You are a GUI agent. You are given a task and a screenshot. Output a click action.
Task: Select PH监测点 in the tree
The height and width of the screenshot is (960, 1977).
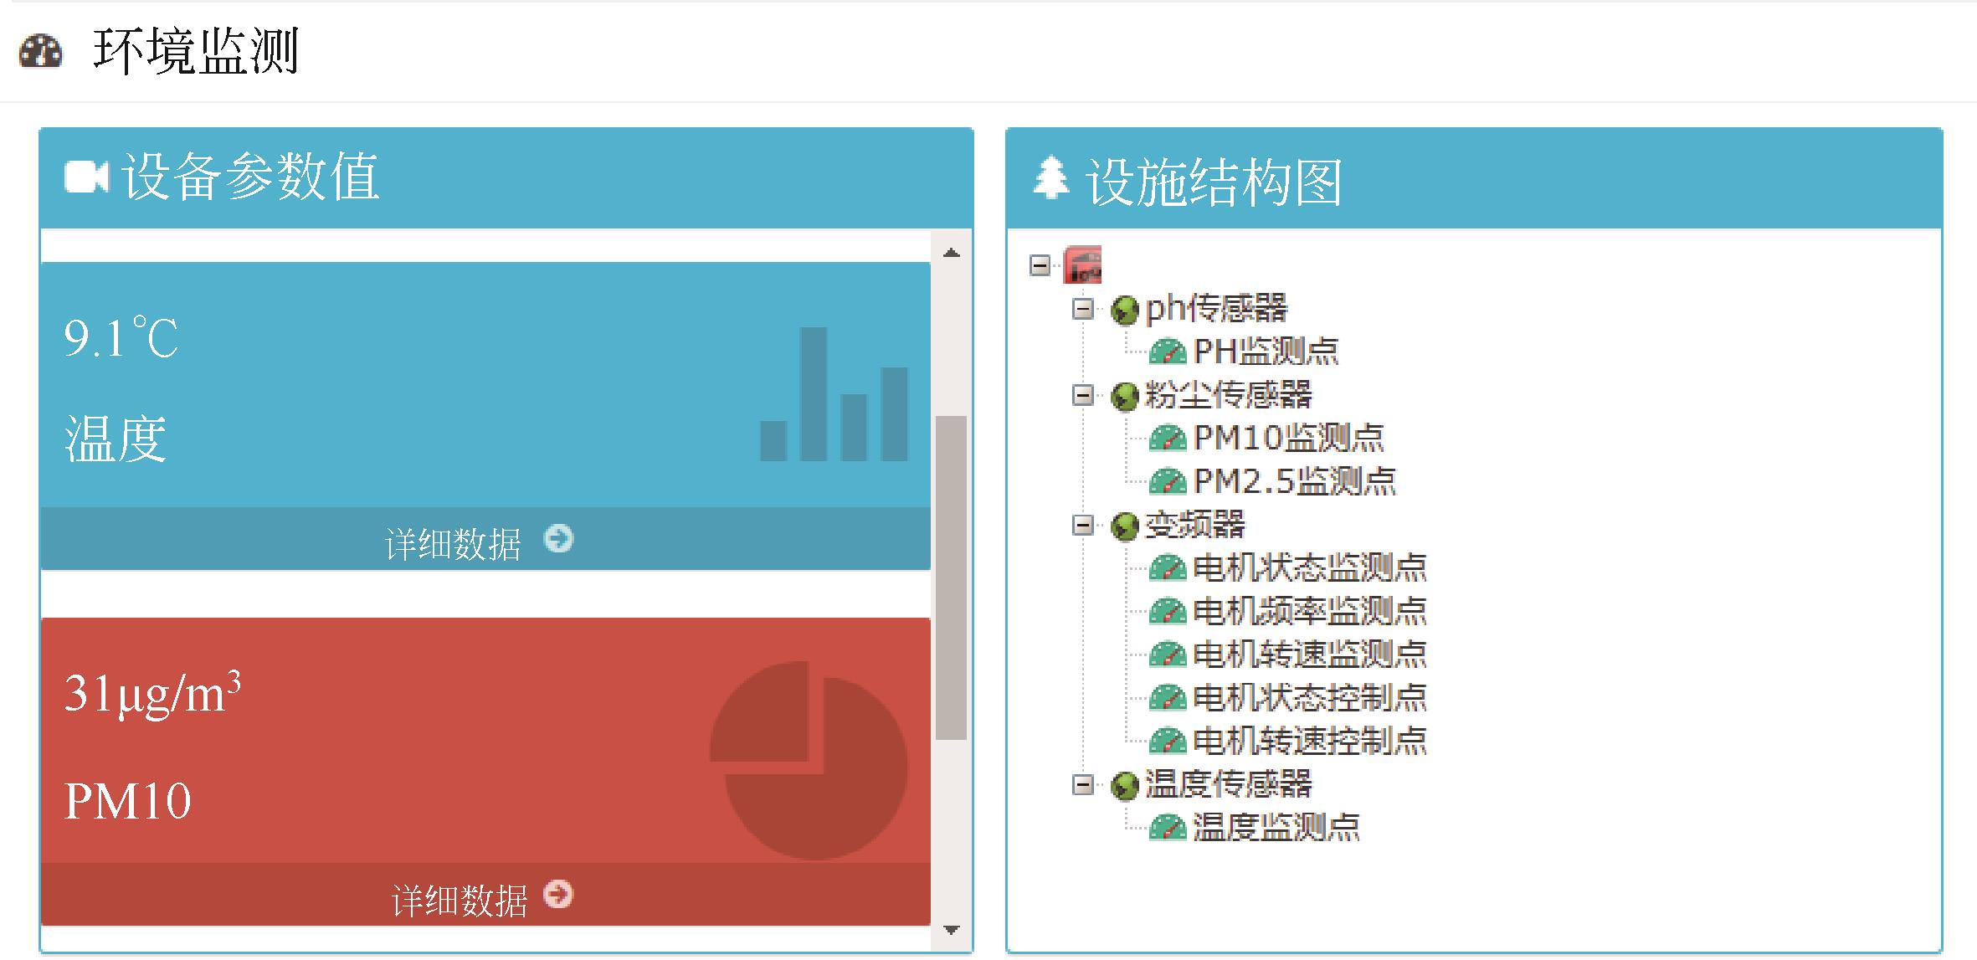[1266, 352]
